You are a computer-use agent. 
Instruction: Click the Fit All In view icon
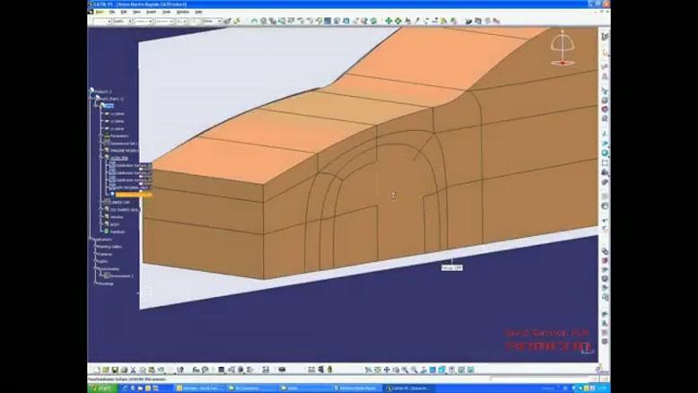tap(378, 370)
